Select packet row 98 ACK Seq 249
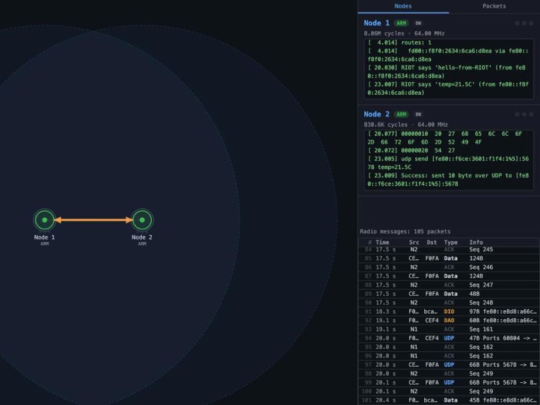540x405 pixels. tap(449, 374)
